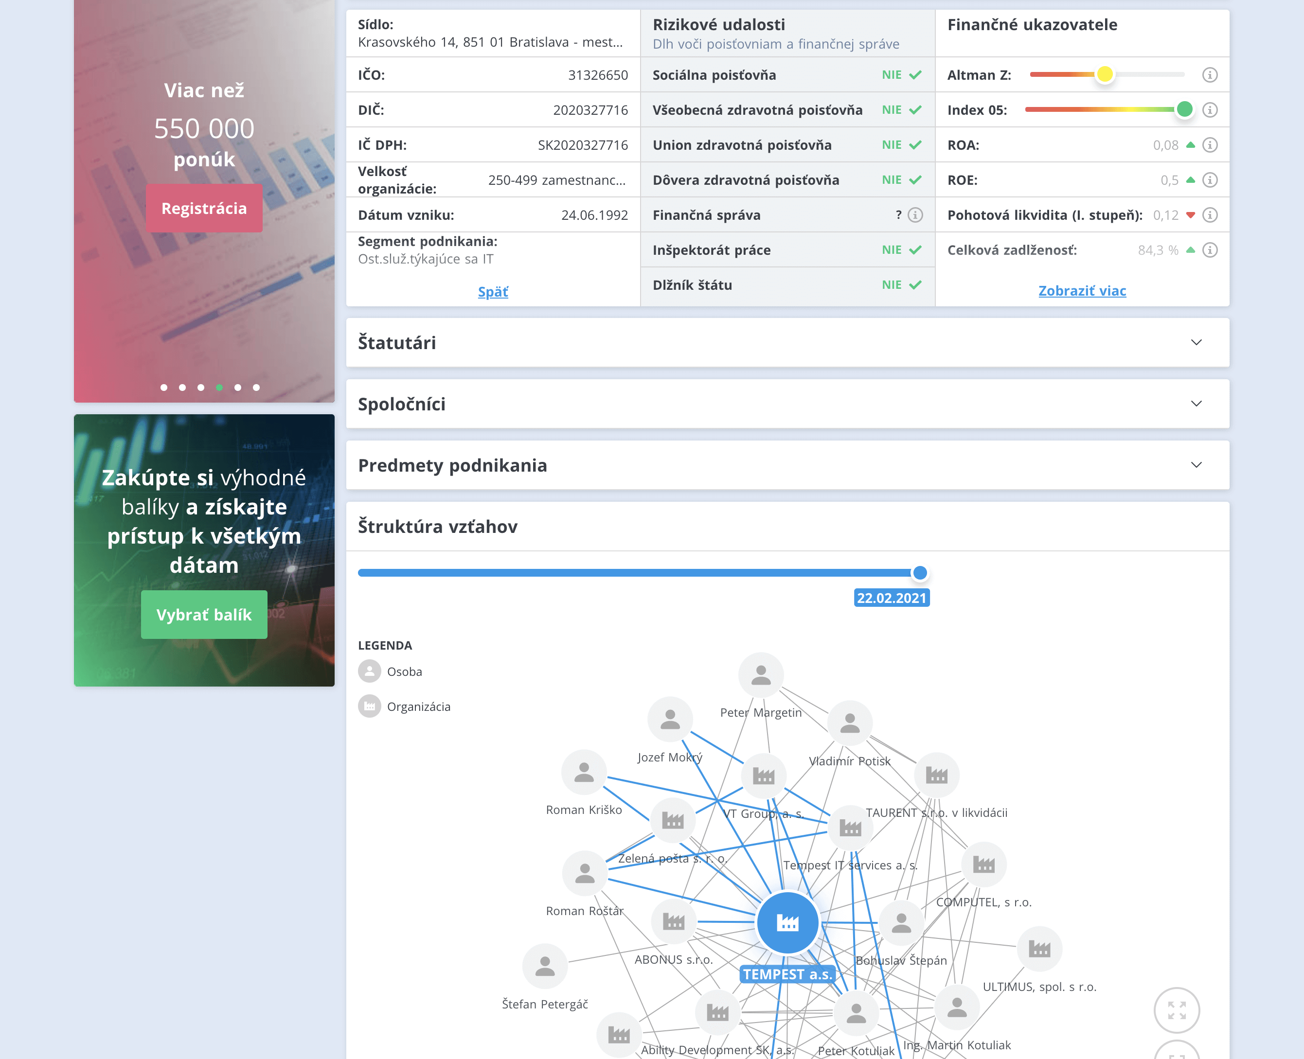Select the TAURENT s.r.o. organization node
Screen dimensions: 1304x1059
(x=937, y=776)
